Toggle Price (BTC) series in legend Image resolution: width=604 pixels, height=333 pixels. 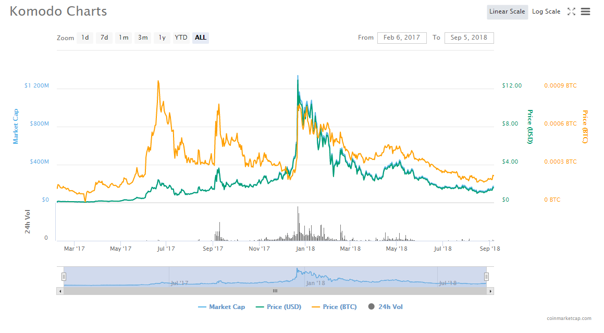[x=335, y=307]
